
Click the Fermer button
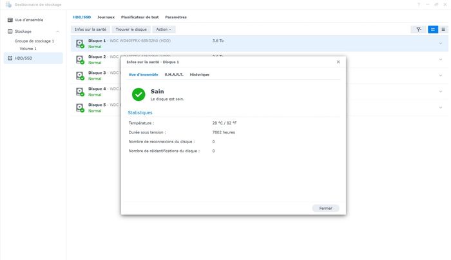pyautogui.click(x=325, y=209)
